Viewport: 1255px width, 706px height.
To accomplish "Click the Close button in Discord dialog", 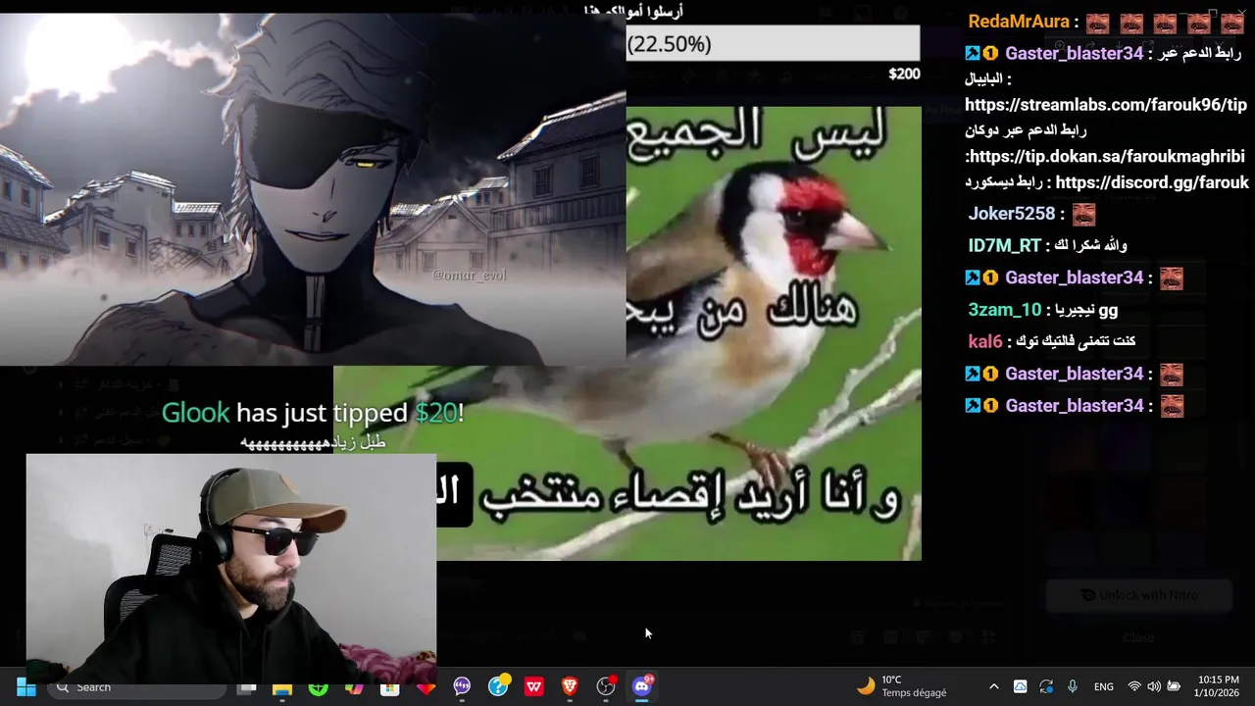I will point(1138,637).
